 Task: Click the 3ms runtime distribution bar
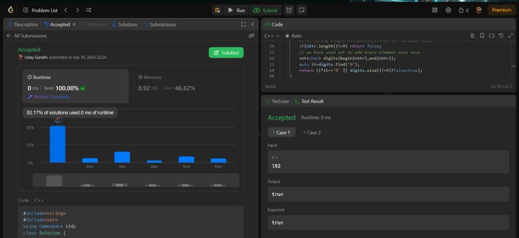point(122,157)
